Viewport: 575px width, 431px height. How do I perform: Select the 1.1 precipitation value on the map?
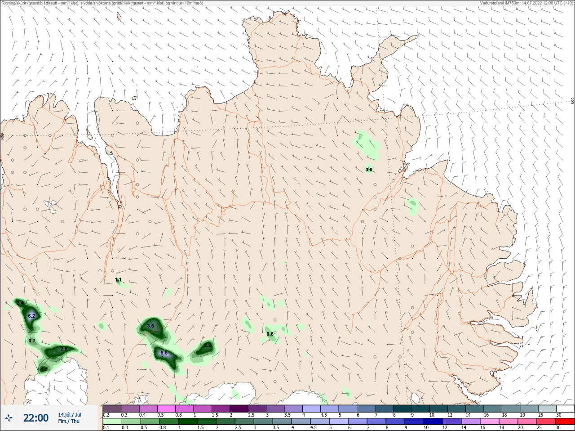point(118,280)
